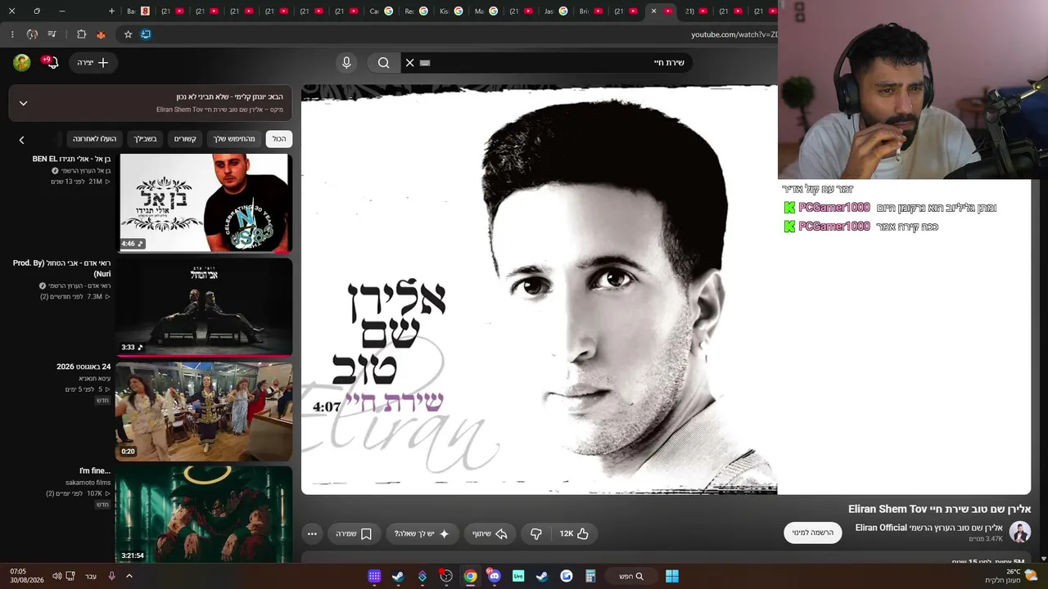The height and width of the screenshot is (589, 1048).
Task: Close the active YouTube browser tab
Action: click(x=653, y=11)
